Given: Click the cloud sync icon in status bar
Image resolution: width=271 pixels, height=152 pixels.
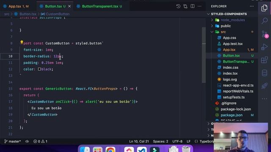Looking at the screenshot, I should tap(27, 141).
